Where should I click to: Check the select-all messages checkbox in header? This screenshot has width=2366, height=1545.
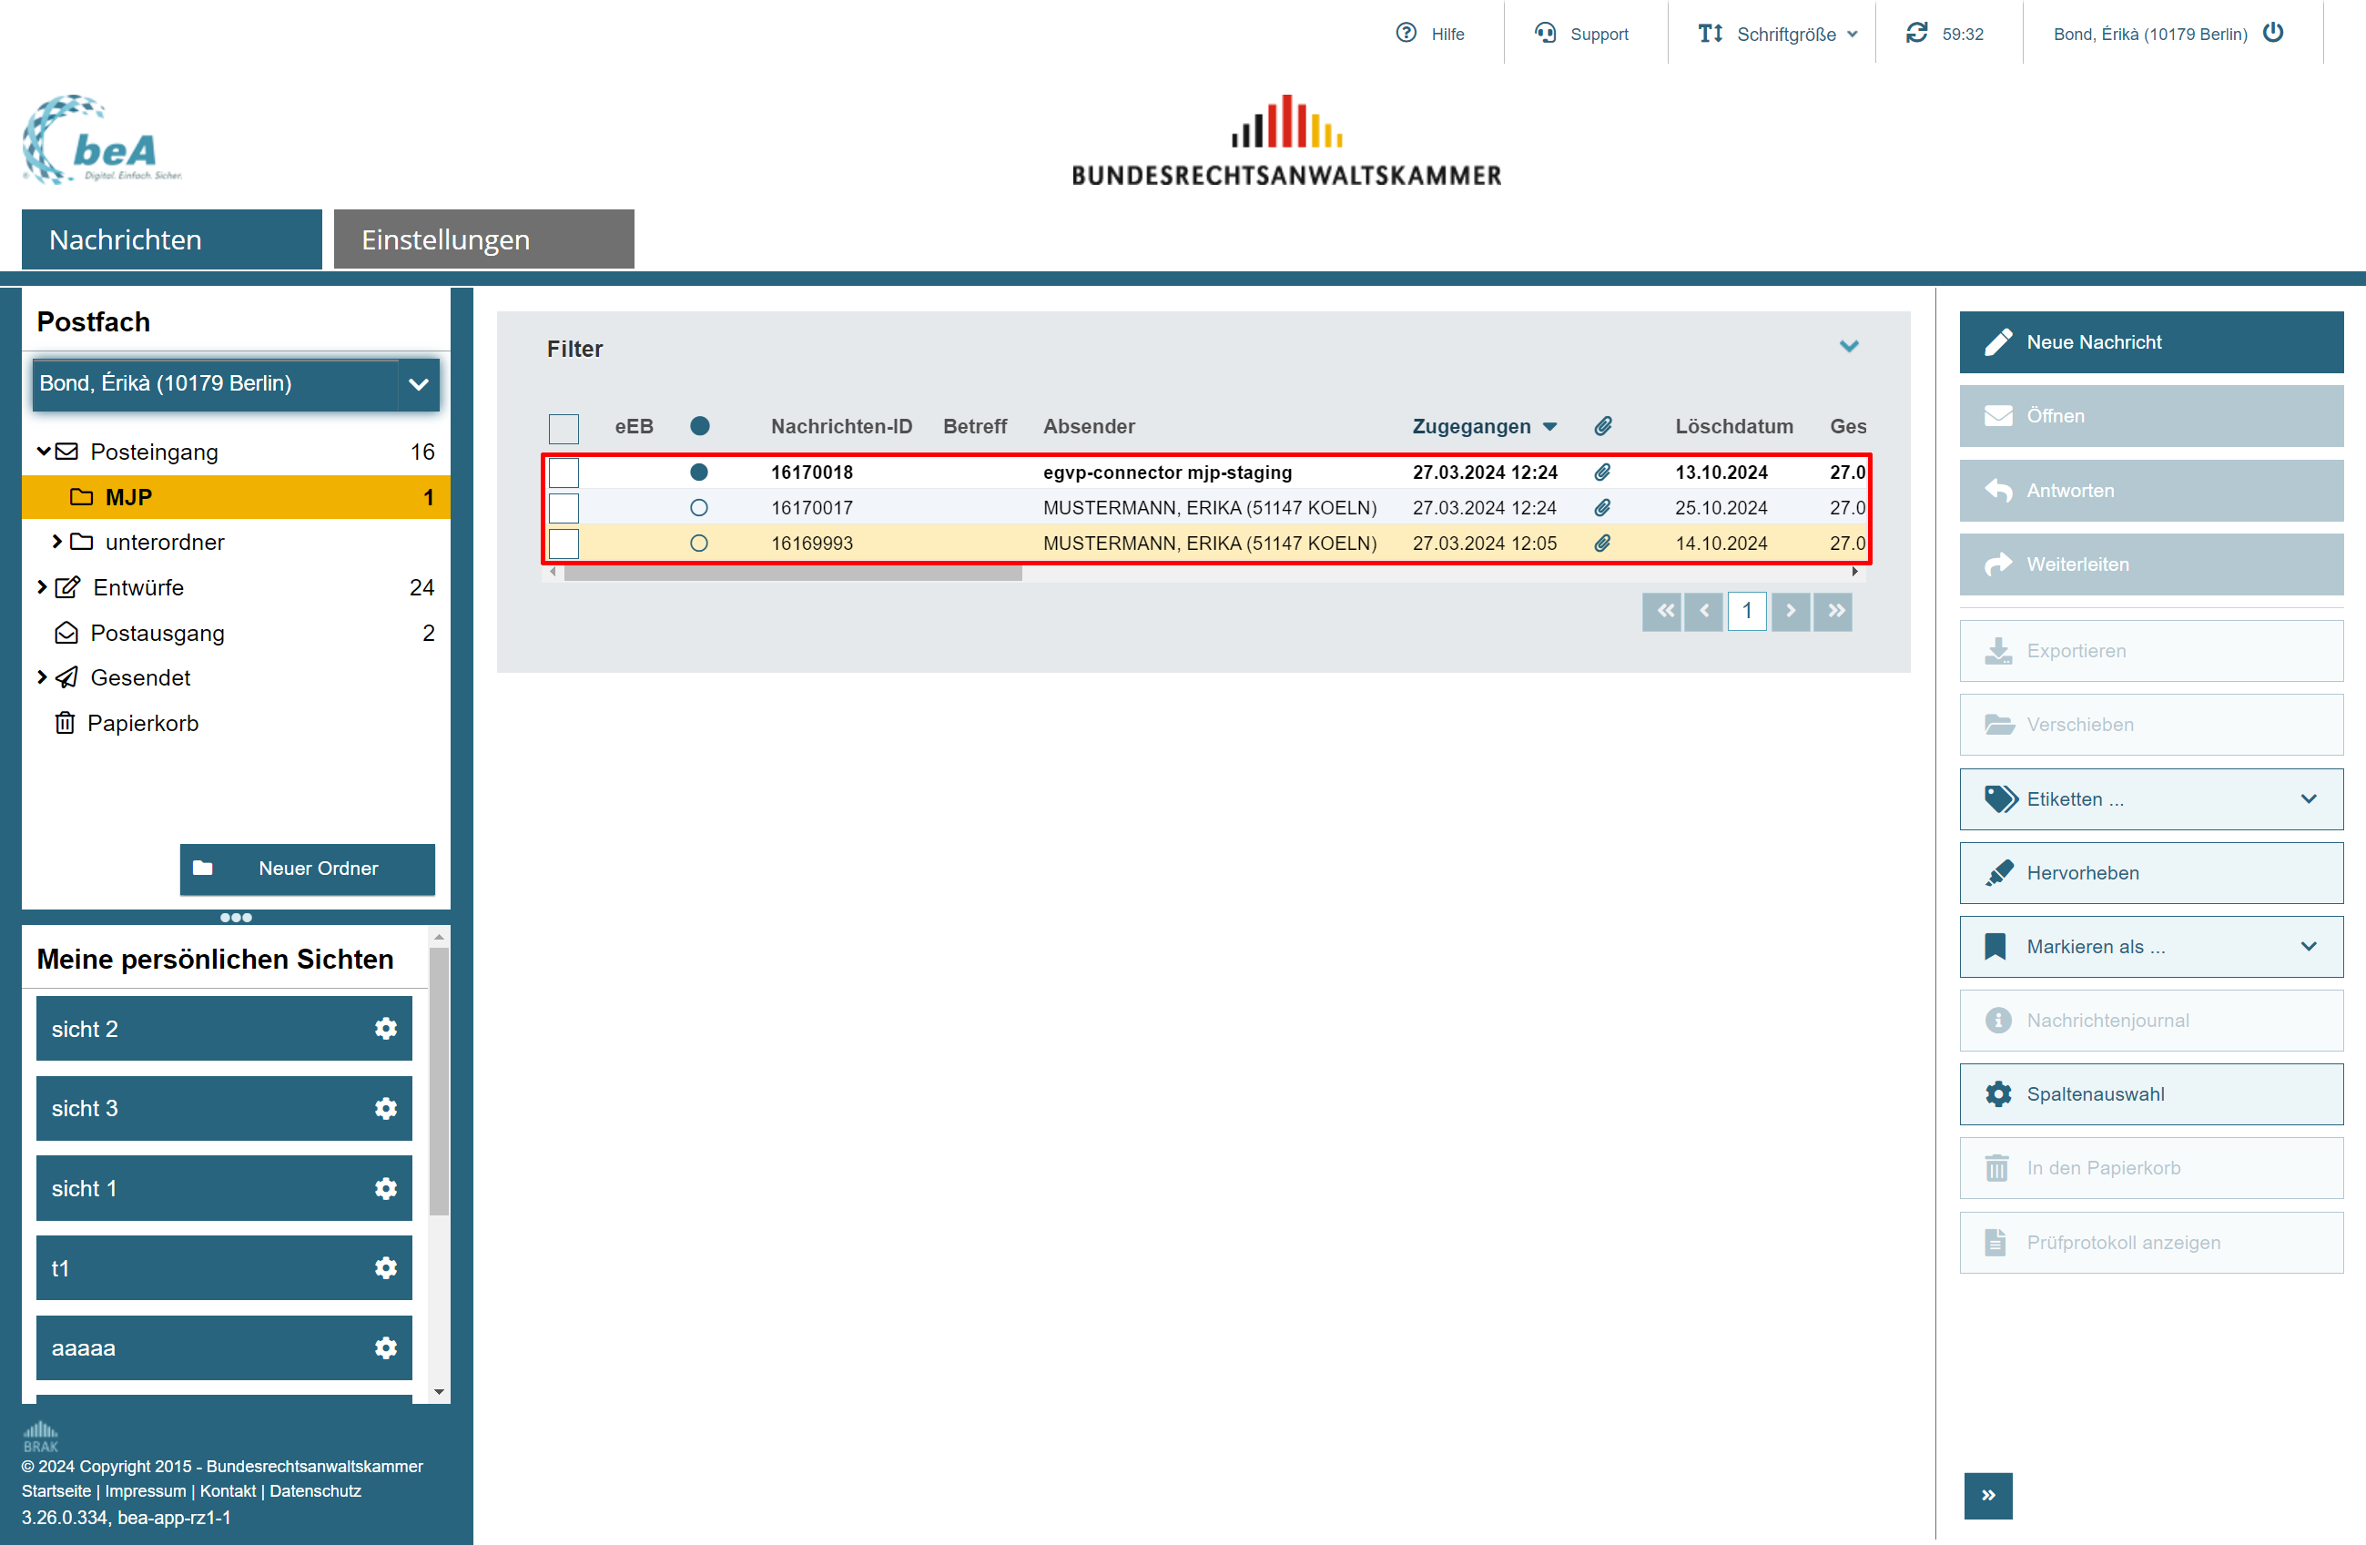[564, 429]
